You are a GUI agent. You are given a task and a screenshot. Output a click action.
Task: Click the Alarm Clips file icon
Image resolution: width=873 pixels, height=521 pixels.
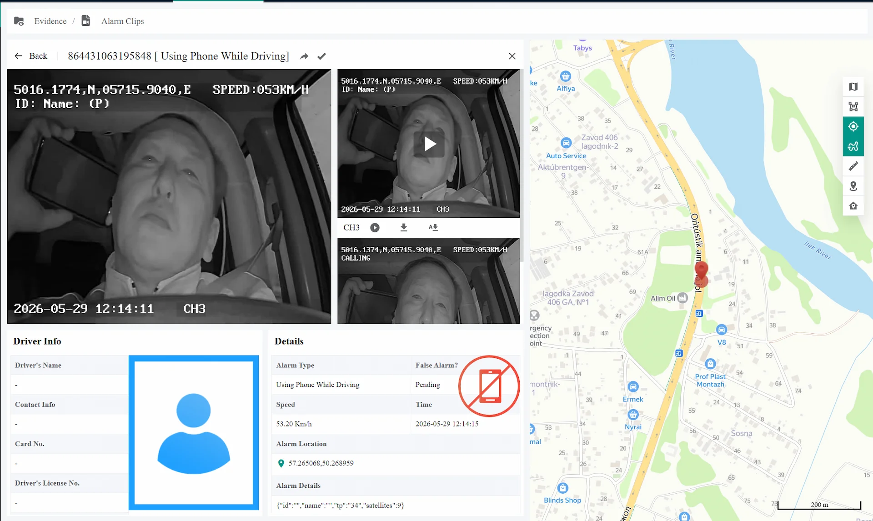pyautogui.click(x=86, y=21)
